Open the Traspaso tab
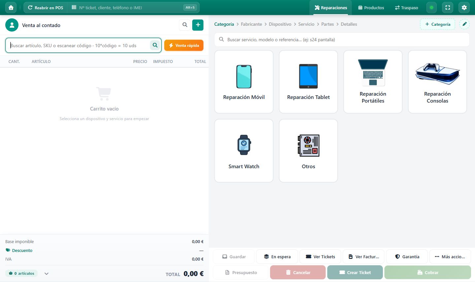This screenshot has height=282, width=475. 406,8
